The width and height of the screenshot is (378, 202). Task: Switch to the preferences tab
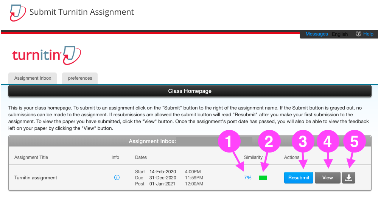(x=80, y=78)
